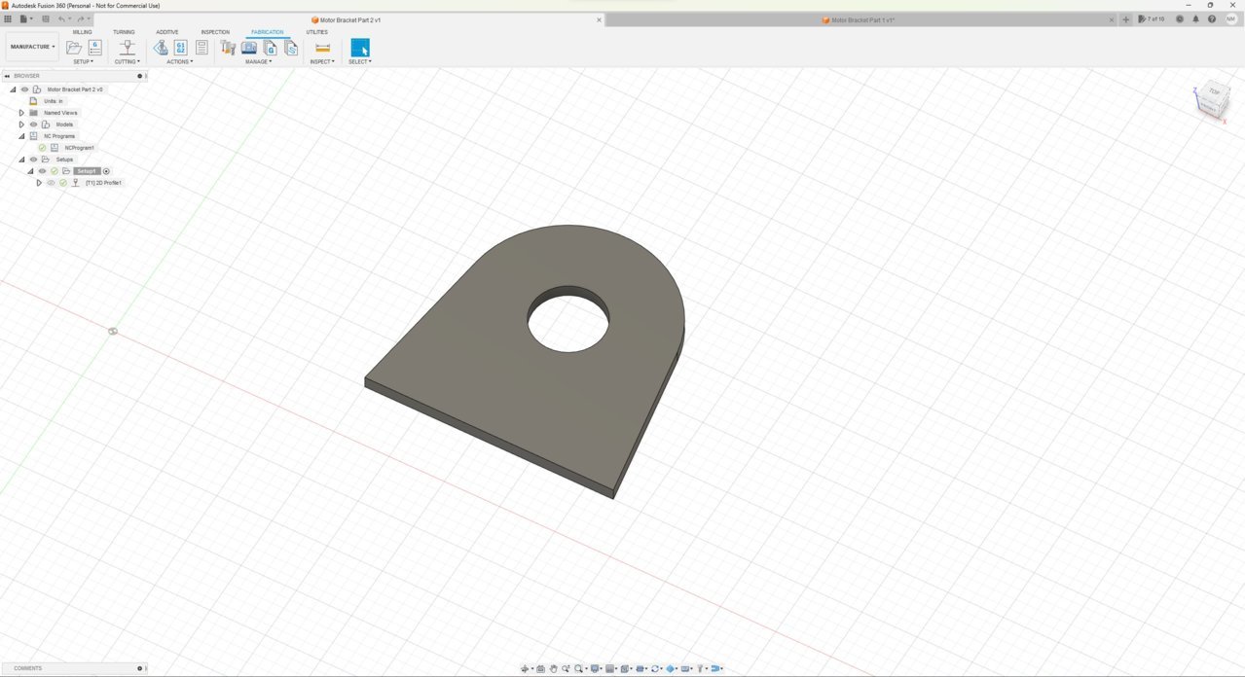Open the data panel grid icon
Screen dimensions: 1245x677
click(x=8, y=18)
